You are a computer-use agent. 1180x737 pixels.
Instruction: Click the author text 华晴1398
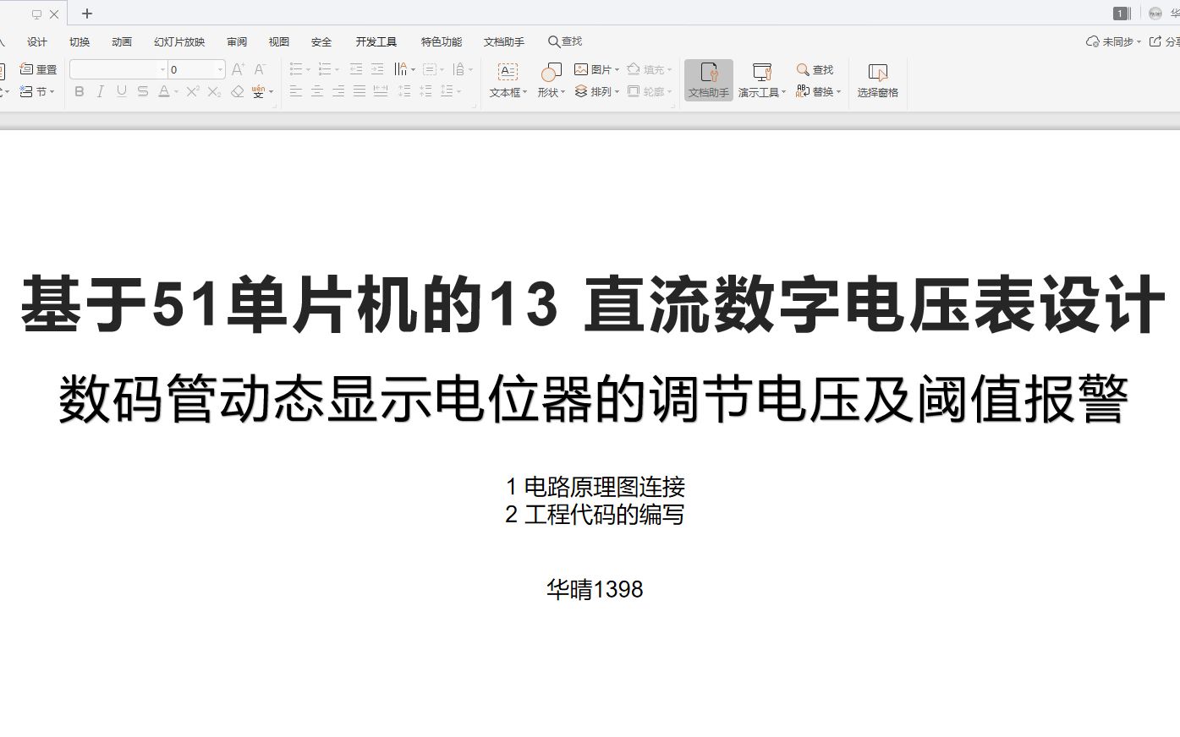(595, 589)
